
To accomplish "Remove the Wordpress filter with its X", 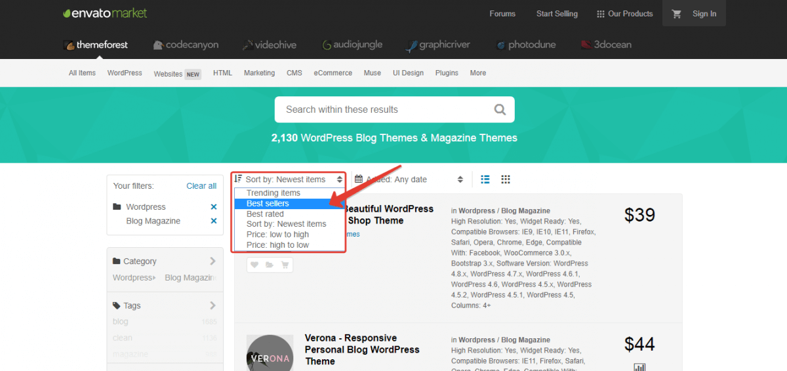I will (213, 206).
